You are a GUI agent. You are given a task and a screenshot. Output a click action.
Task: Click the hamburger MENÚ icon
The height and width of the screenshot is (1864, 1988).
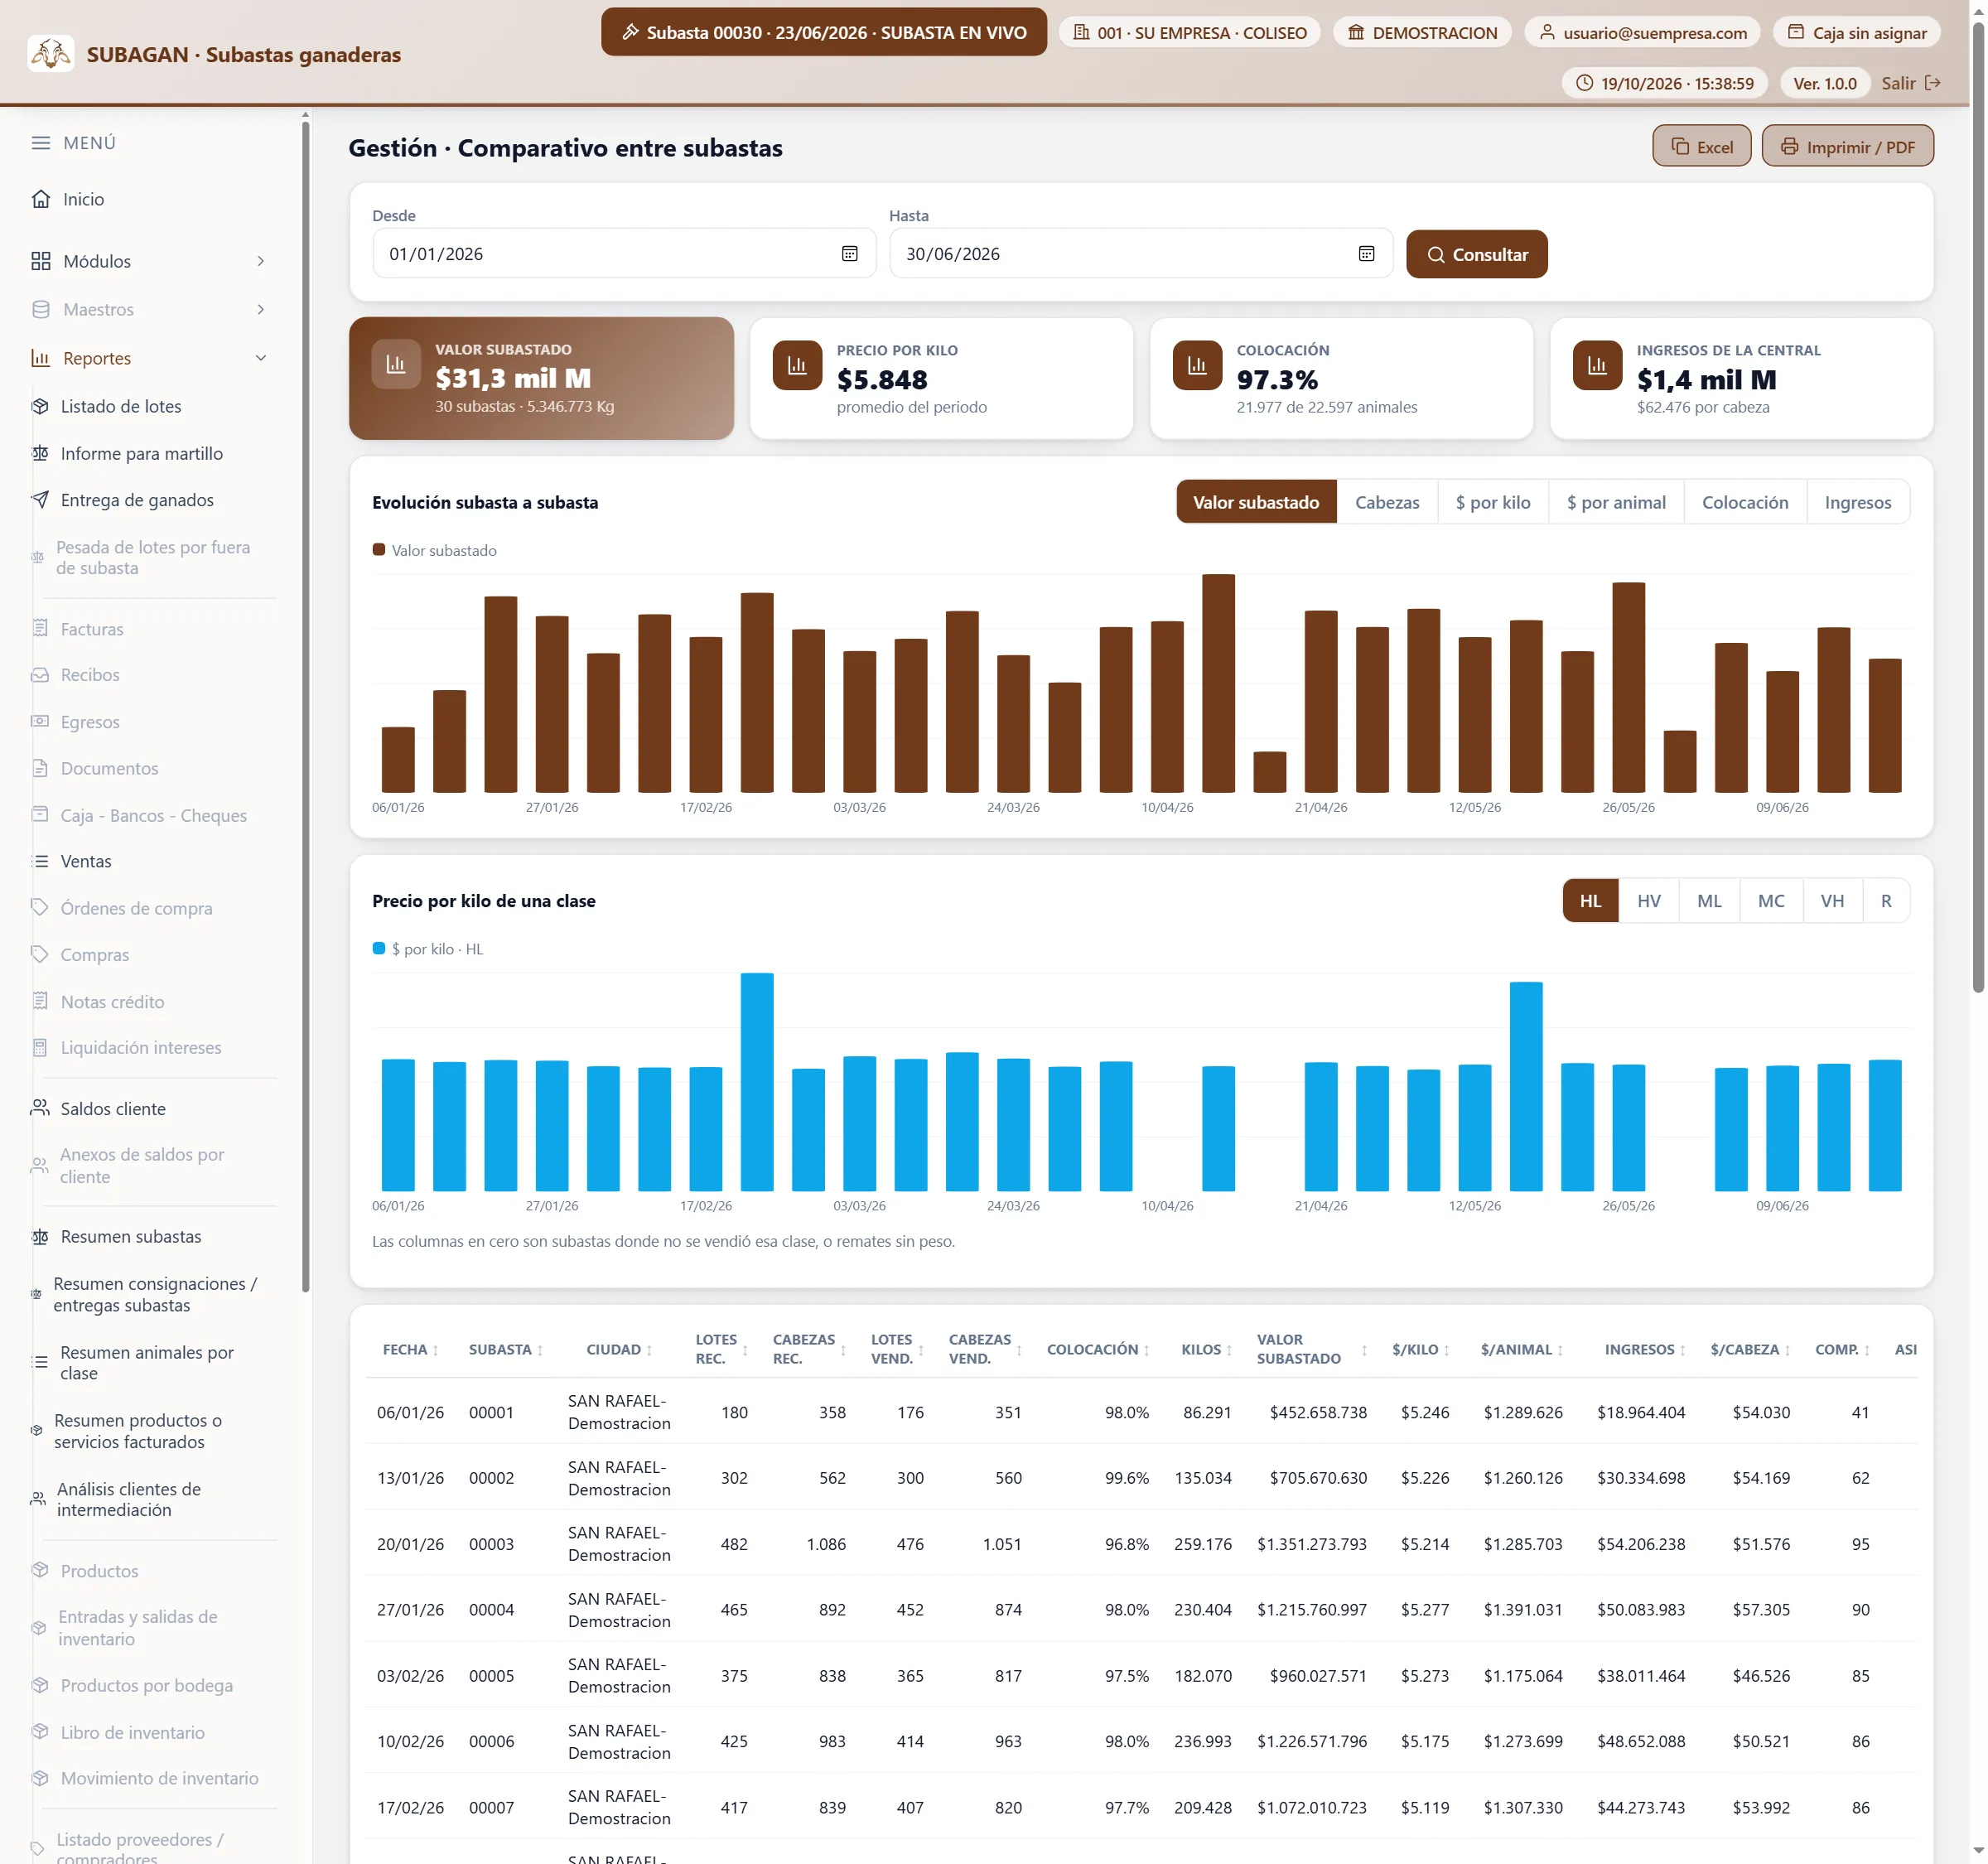40,143
